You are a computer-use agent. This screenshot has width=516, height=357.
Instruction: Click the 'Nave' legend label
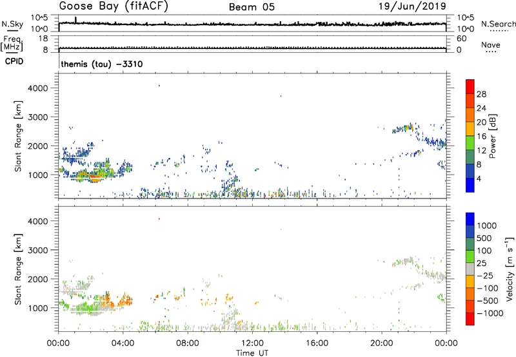[491, 44]
